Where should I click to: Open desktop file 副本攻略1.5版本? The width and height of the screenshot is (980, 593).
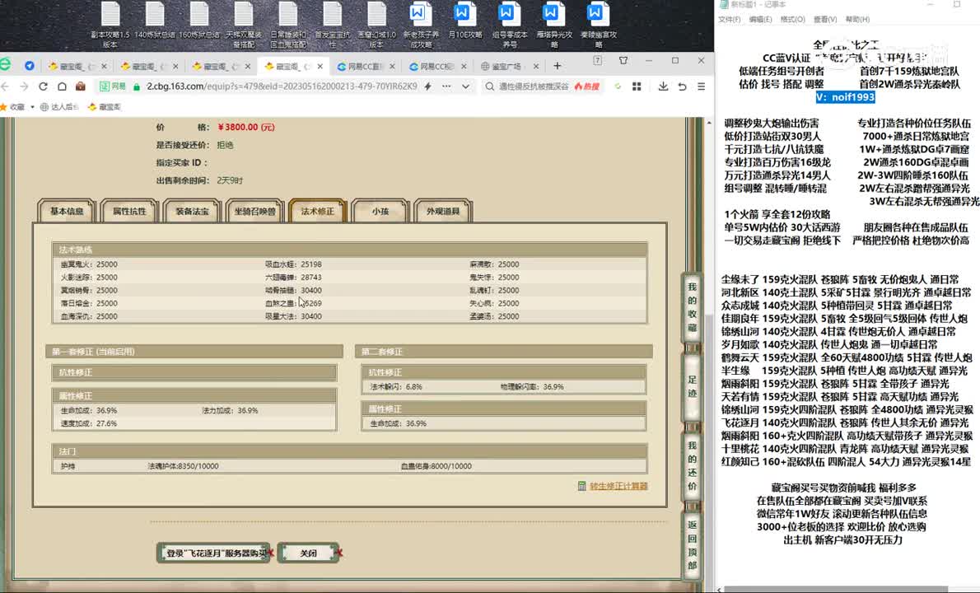coord(110,25)
